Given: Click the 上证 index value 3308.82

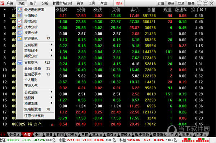Looking at the screenshot, I should pyautogui.click(x=13, y=140).
